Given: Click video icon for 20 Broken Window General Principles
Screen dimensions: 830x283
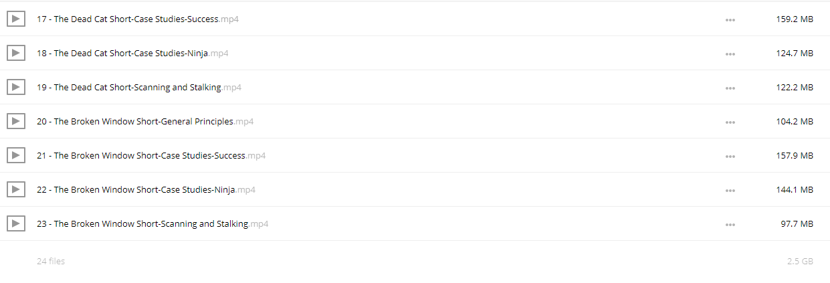Looking at the screenshot, I should [x=16, y=122].
